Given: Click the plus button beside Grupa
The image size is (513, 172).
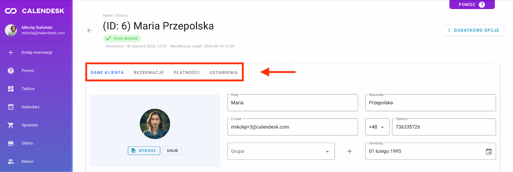Looking at the screenshot, I should [x=349, y=151].
